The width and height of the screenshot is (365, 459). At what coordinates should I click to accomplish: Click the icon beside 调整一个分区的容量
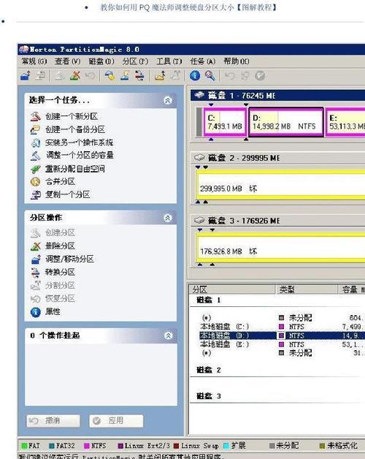click(36, 156)
